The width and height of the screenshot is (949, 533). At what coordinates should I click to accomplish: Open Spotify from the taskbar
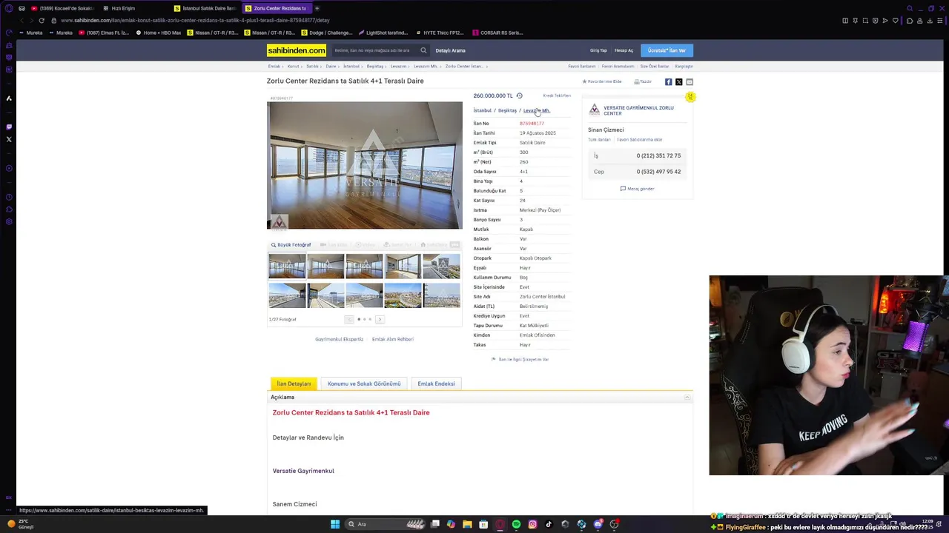coord(516,524)
